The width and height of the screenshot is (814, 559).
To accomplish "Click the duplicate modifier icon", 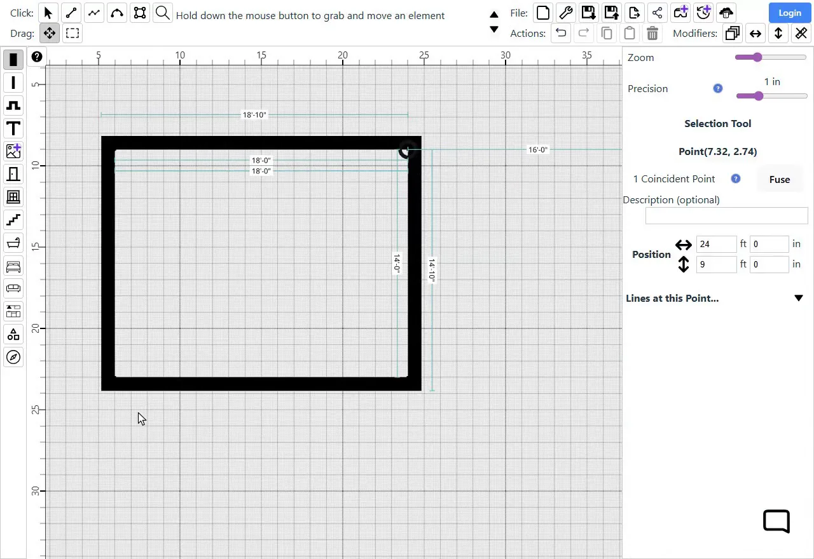I will point(733,33).
